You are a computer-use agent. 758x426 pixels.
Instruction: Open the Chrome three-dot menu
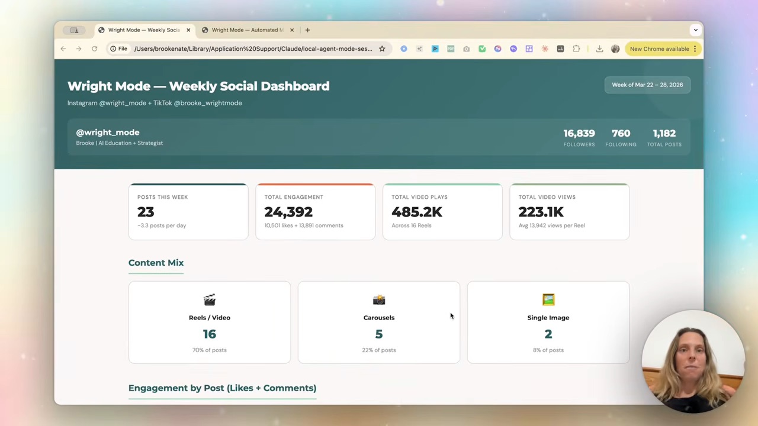[x=695, y=49]
